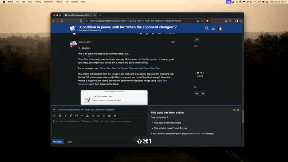Open forum search with magnifier icon
This screenshot has width=288, height=162.
tap(207, 28)
